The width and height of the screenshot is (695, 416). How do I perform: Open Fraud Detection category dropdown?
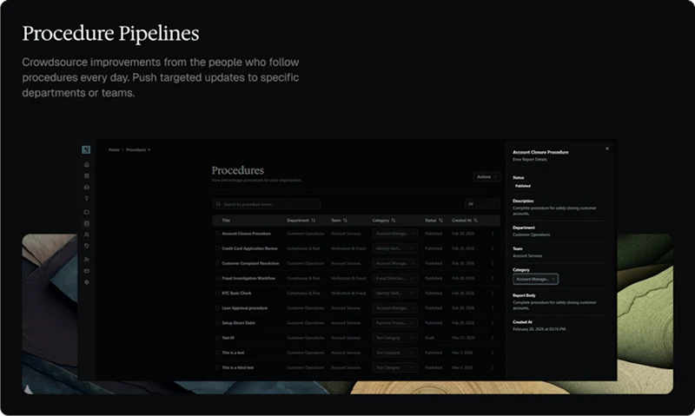coord(395,278)
